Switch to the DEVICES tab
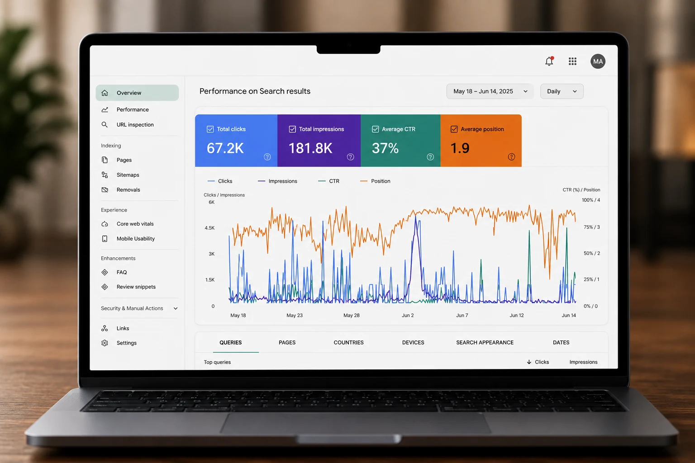This screenshot has width=695, height=463. [413, 342]
